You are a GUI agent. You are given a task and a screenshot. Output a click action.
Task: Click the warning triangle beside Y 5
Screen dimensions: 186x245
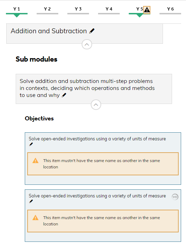coord(147,10)
